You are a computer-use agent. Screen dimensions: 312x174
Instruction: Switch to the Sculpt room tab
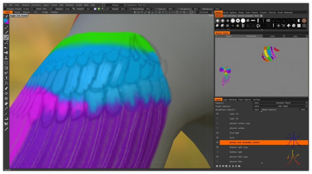click(x=45, y=12)
